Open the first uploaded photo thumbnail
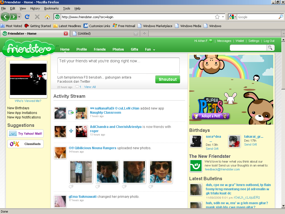Image resolution: width=285 pixels, height=214 pixels. [x=81, y=172]
